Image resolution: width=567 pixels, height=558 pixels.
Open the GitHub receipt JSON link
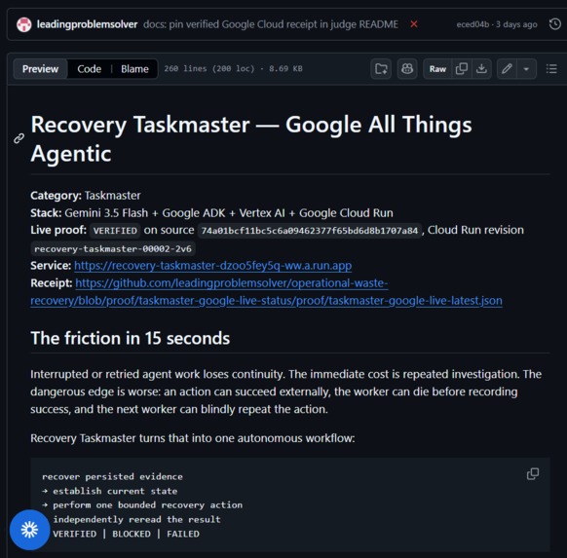[x=267, y=292]
